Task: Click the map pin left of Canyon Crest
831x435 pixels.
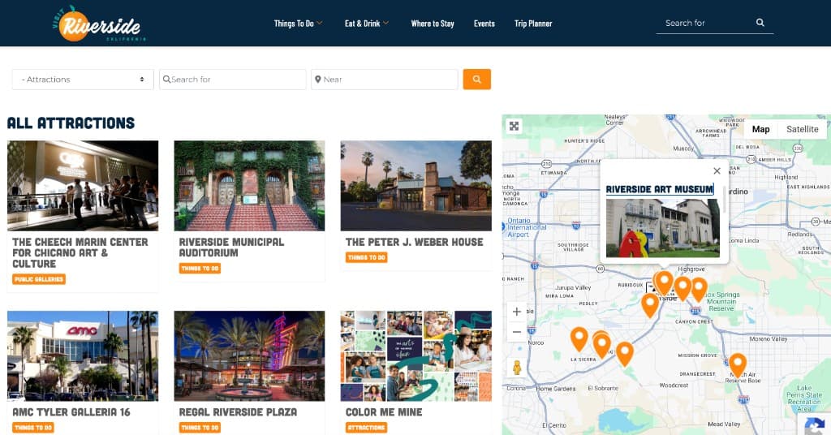Action: click(x=650, y=305)
